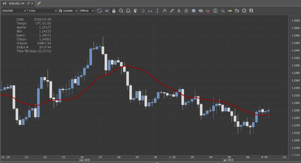Click the shift chart to end arrow
Viewport: 301px width, 163px height.
(106, 11)
